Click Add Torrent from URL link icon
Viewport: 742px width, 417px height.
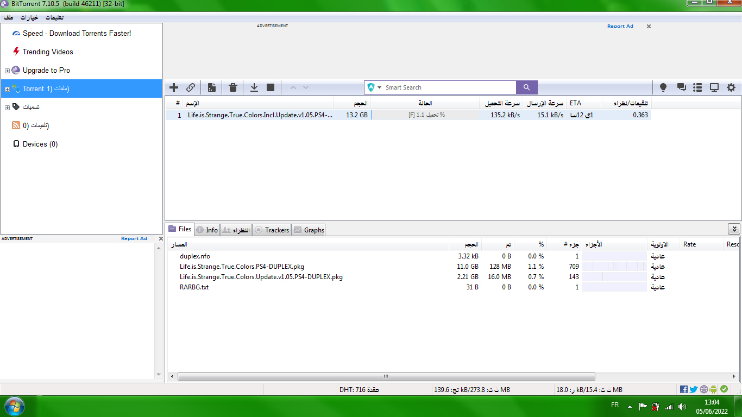[191, 87]
